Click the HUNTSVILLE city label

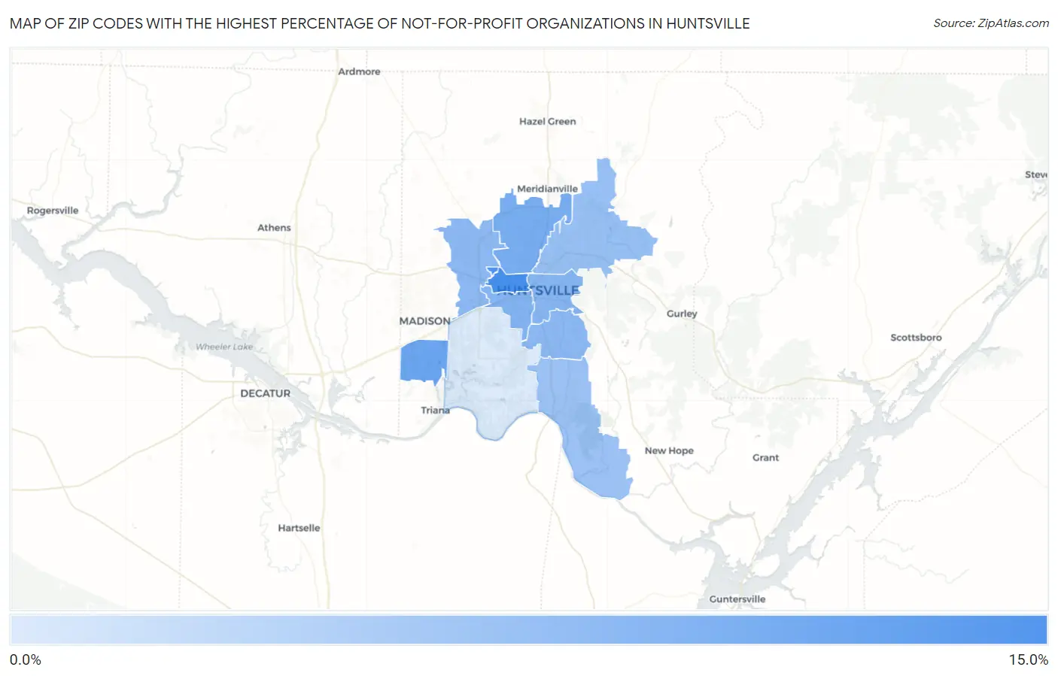(x=538, y=290)
